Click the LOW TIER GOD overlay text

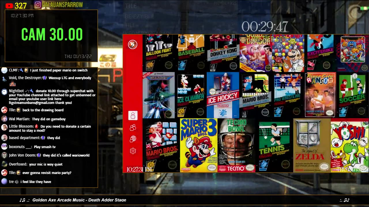tap(268, 39)
